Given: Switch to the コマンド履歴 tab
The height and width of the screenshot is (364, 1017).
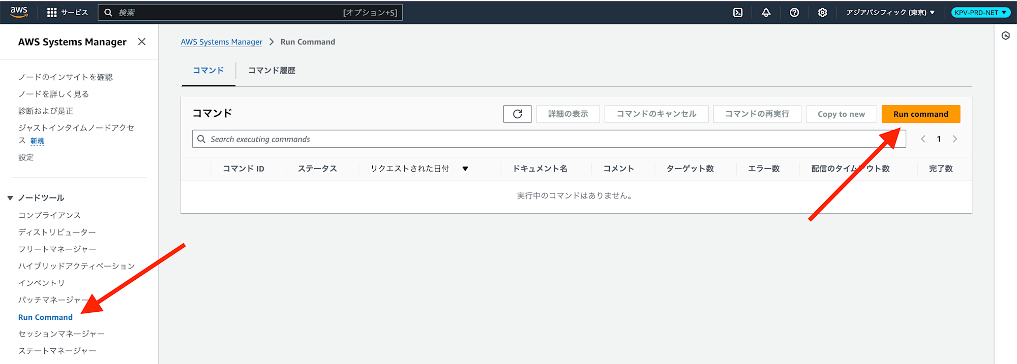Looking at the screenshot, I should [272, 70].
